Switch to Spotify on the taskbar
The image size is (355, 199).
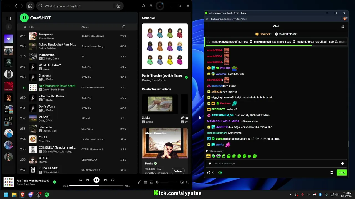(x=47, y=195)
